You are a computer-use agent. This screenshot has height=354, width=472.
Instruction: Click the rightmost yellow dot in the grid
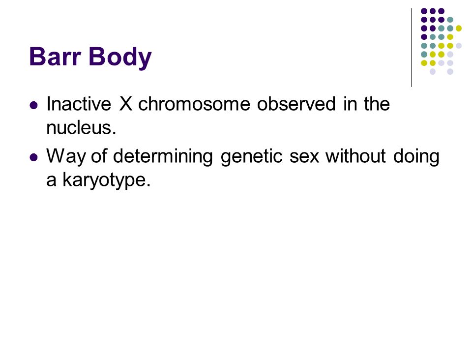(x=458, y=29)
